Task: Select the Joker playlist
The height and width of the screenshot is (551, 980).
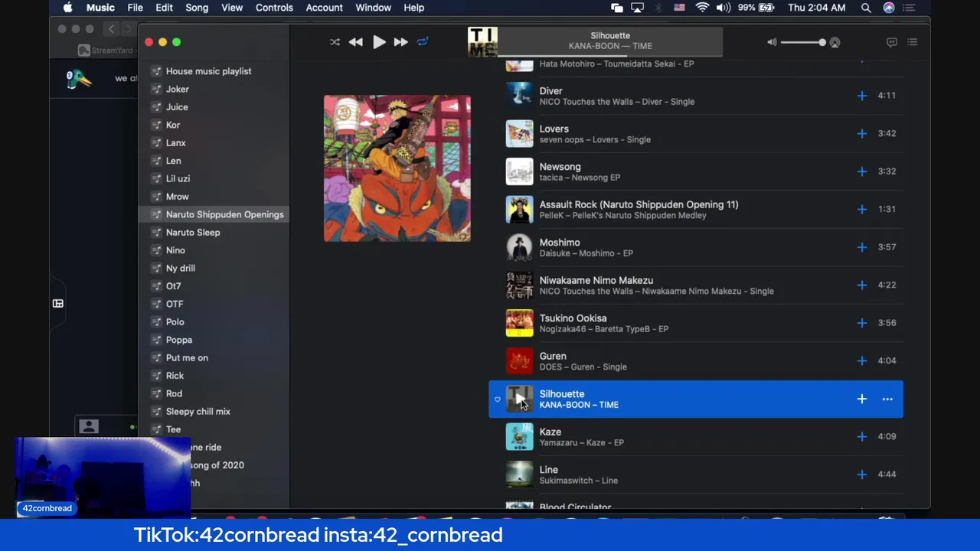Action: pos(177,89)
